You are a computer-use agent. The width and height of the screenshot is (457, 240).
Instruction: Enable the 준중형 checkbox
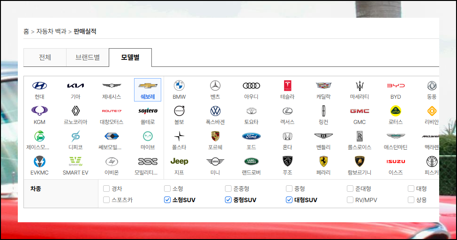point(228,189)
